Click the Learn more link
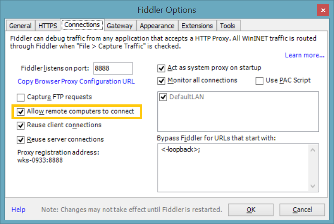The image size is (334, 224). tap(305, 55)
